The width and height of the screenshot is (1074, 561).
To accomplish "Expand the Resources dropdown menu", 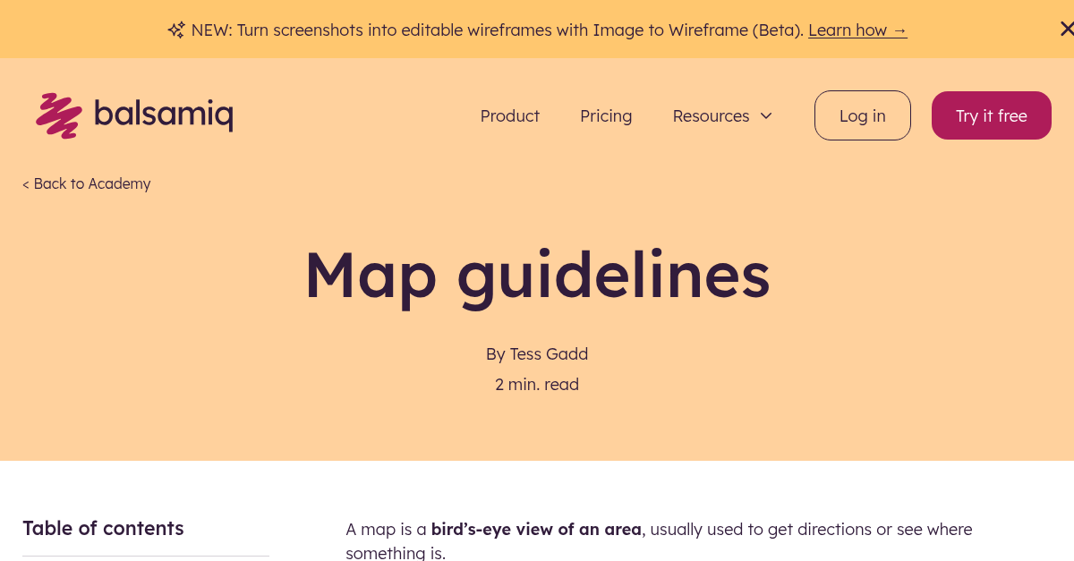I will point(712,115).
